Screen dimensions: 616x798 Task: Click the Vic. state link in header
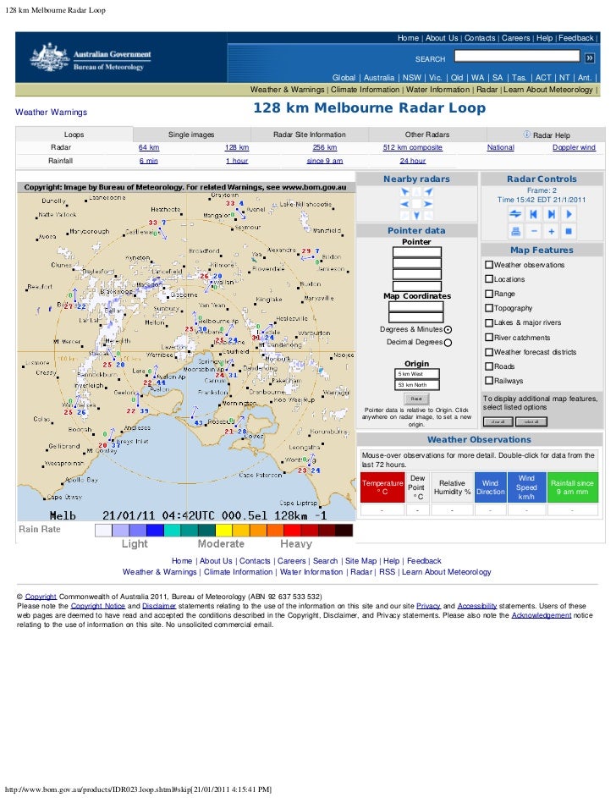(435, 77)
